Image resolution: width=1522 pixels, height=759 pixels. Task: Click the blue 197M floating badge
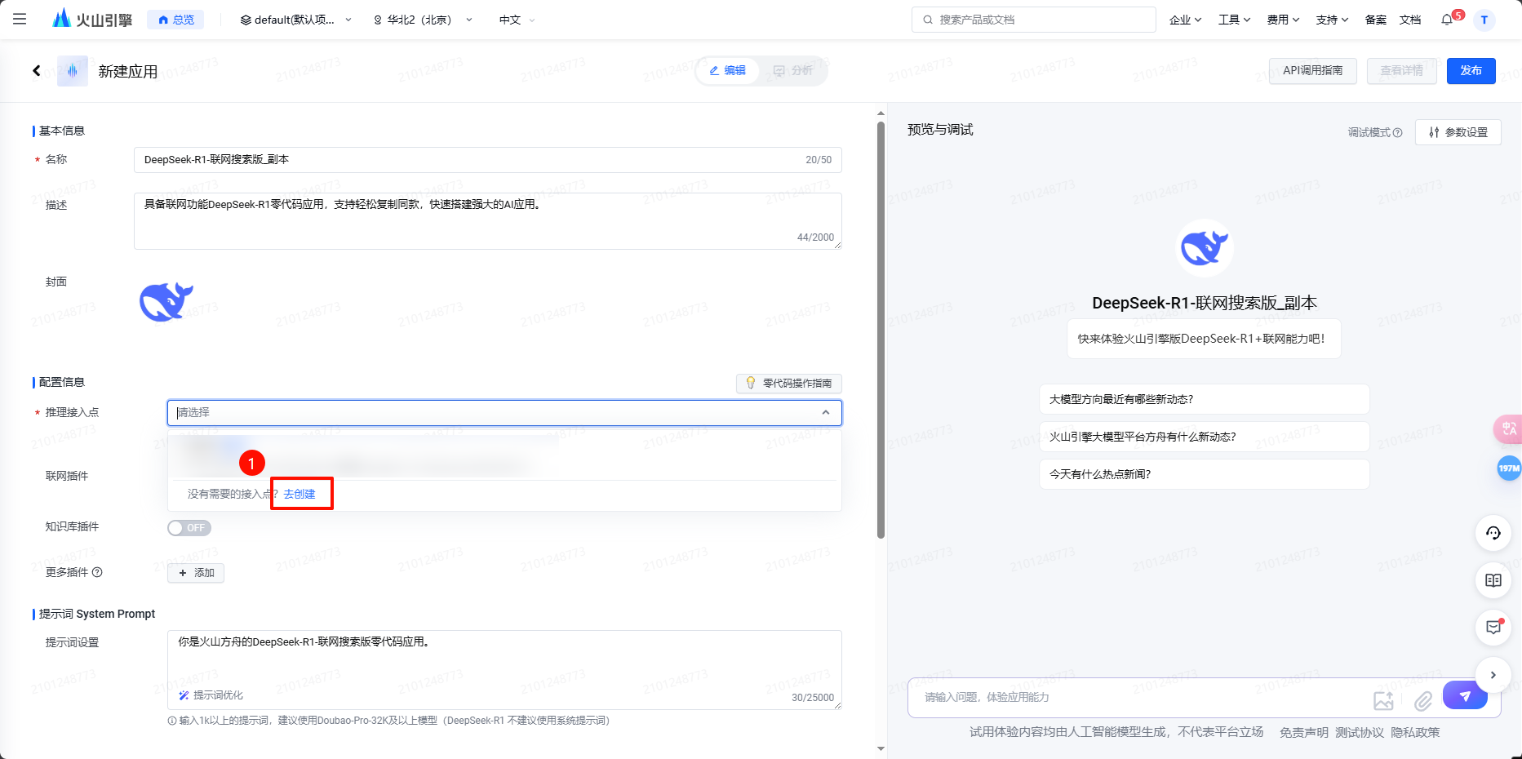1509,468
